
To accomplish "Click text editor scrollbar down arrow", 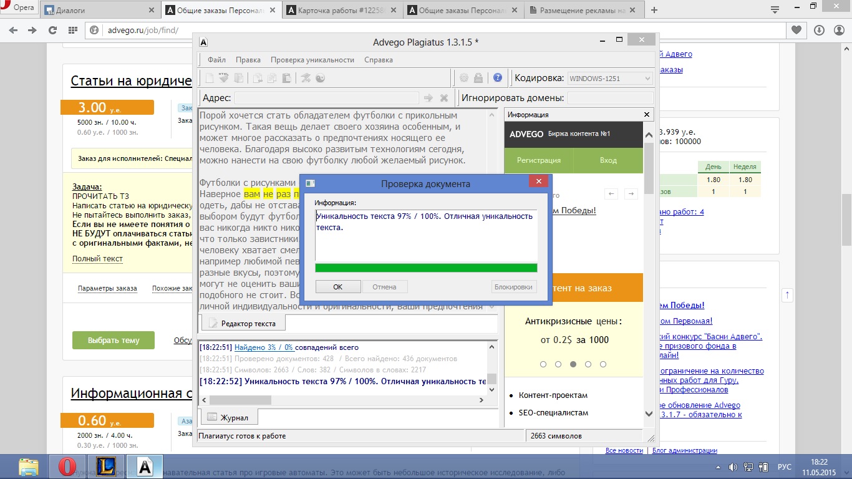I will [x=492, y=306].
